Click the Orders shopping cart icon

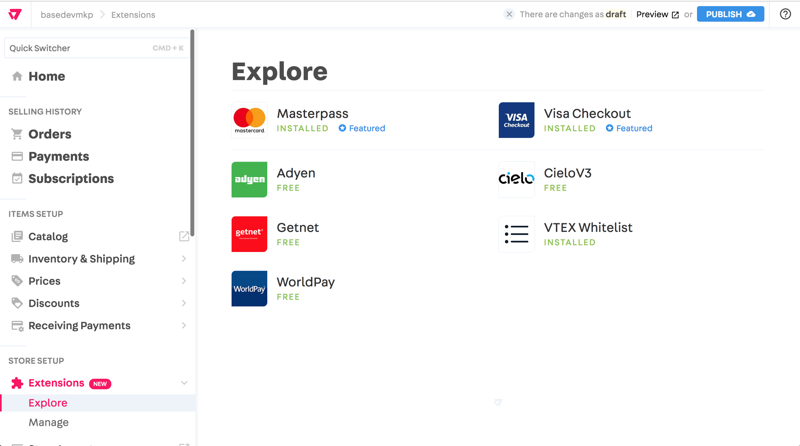point(17,134)
